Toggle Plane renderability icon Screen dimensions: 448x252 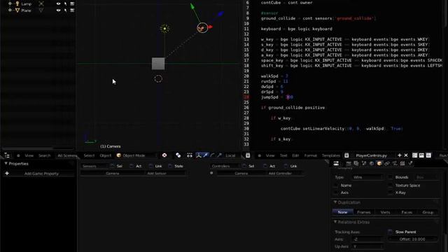tap(72, 10)
